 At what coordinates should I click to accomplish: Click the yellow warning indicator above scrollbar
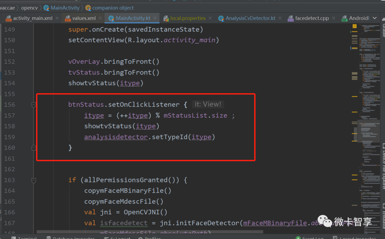(355, 26)
